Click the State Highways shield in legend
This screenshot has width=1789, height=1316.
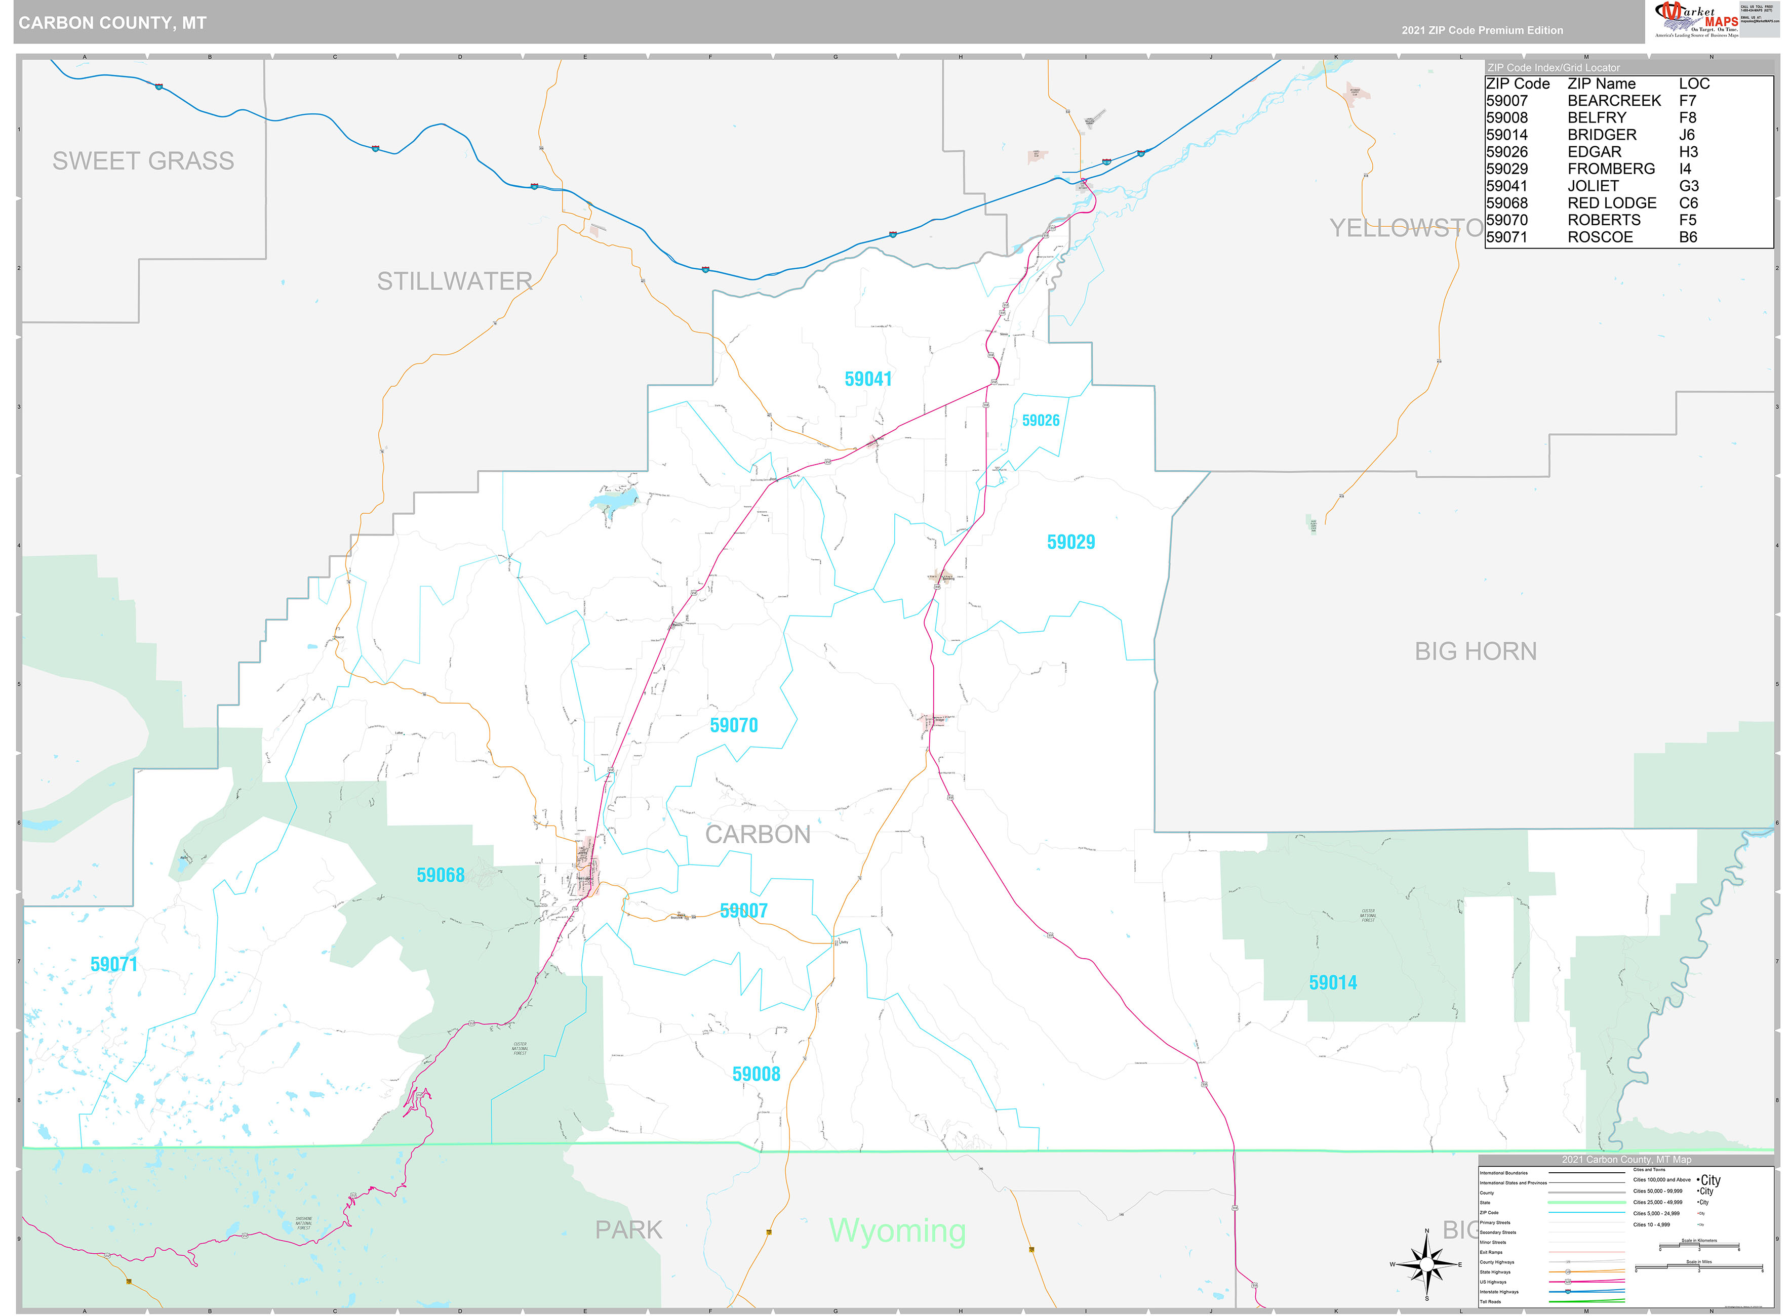click(x=1568, y=1272)
